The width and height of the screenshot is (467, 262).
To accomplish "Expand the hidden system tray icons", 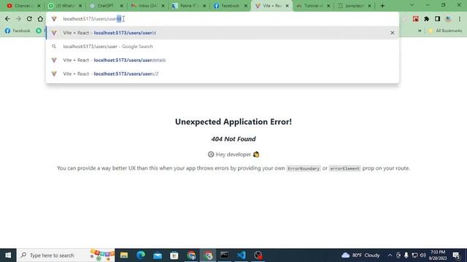I will pyautogui.click(x=390, y=255).
